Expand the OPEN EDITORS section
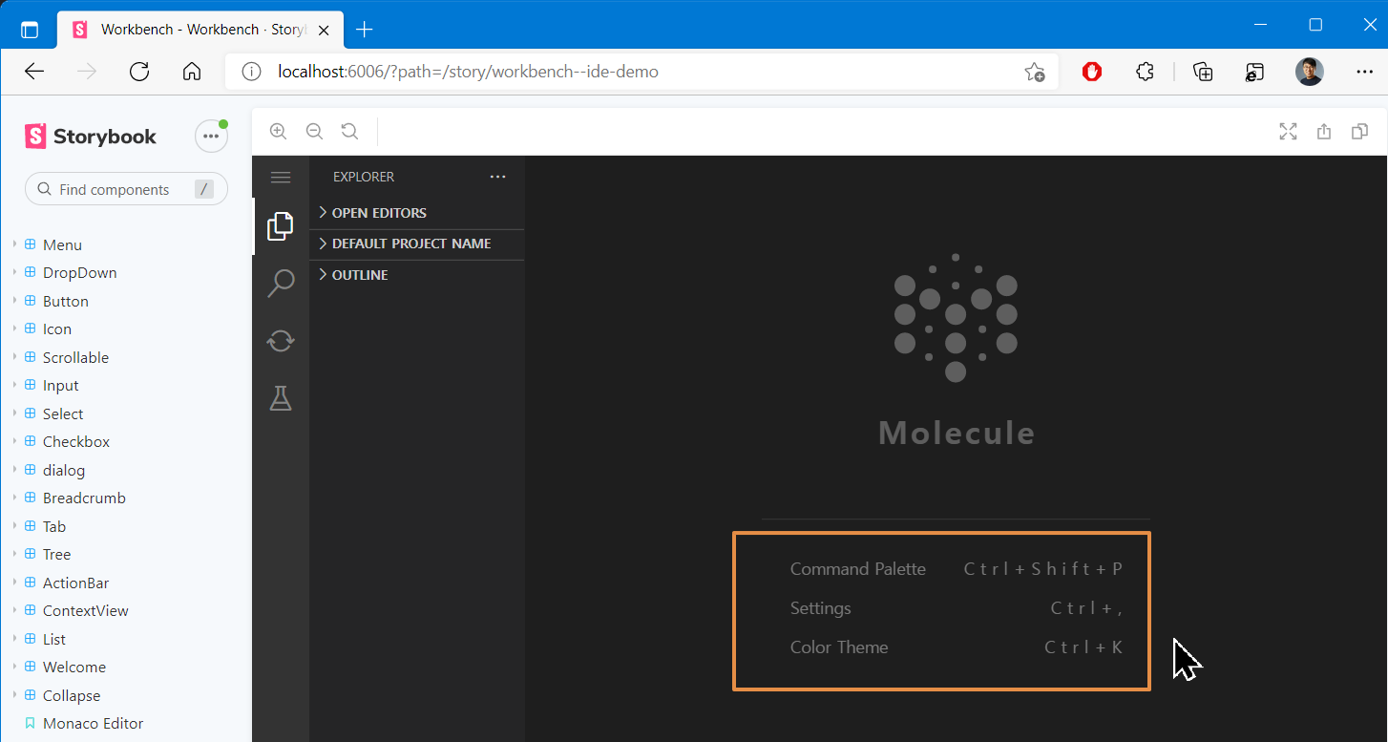The width and height of the screenshot is (1388, 742). (x=380, y=212)
